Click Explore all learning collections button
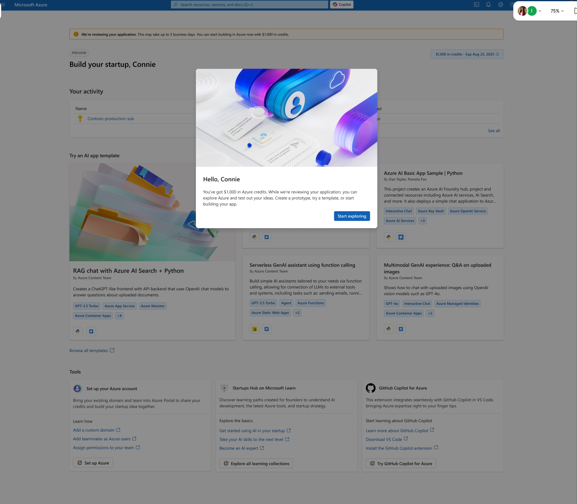Image resolution: width=577 pixels, height=504 pixels. (256, 463)
